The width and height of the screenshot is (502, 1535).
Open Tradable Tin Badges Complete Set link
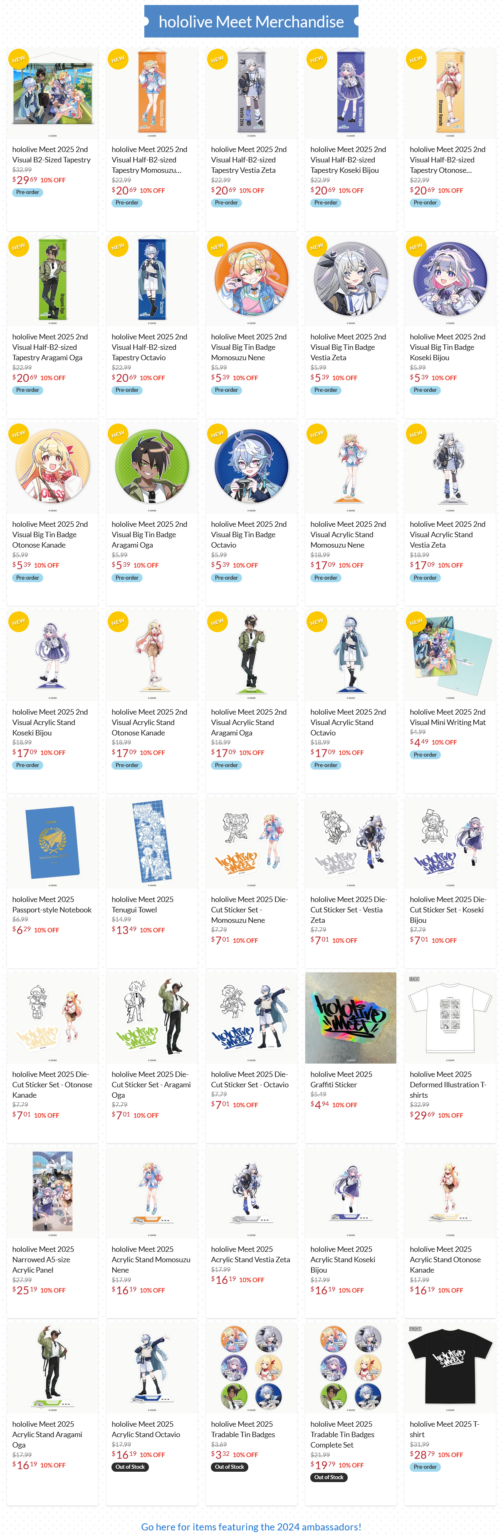tap(342, 1434)
